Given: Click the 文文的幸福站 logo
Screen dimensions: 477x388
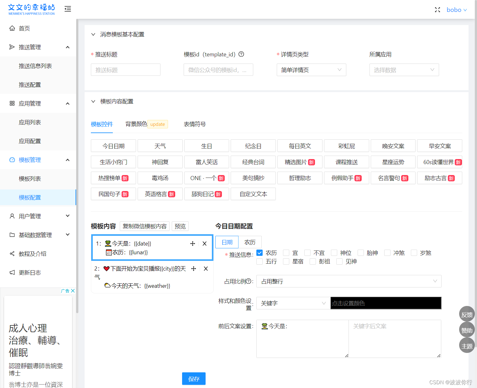Looking at the screenshot, I should click(31, 9).
